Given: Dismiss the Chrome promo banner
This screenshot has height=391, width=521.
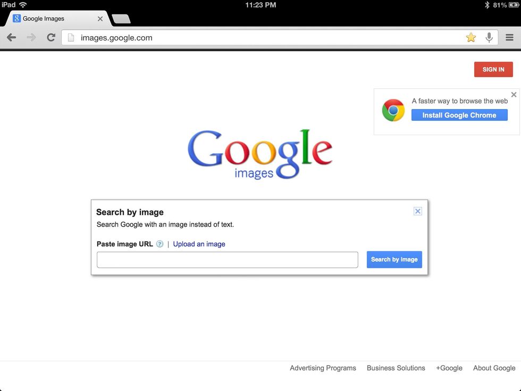Looking at the screenshot, I should [x=514, y=95].
